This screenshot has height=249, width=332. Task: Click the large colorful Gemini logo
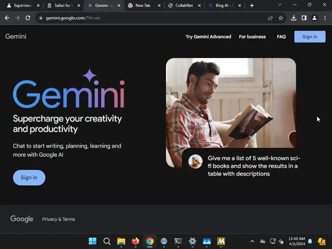click(x=69, y=89)
